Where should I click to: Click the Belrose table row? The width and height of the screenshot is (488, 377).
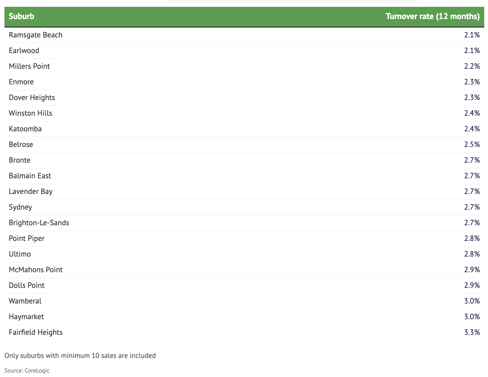point(21,145)
